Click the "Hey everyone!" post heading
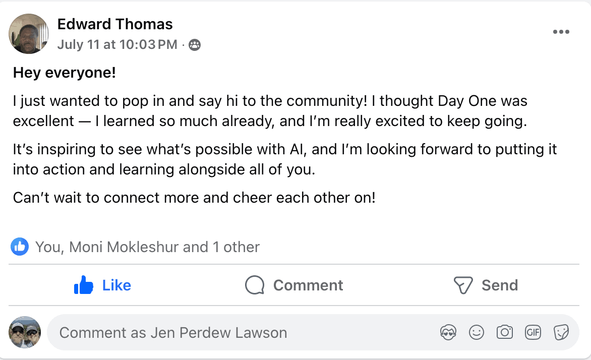 coord(65,73)
